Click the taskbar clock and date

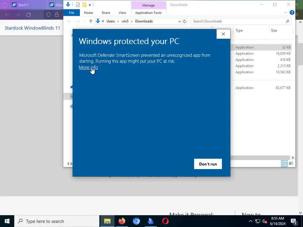point(278,221)
